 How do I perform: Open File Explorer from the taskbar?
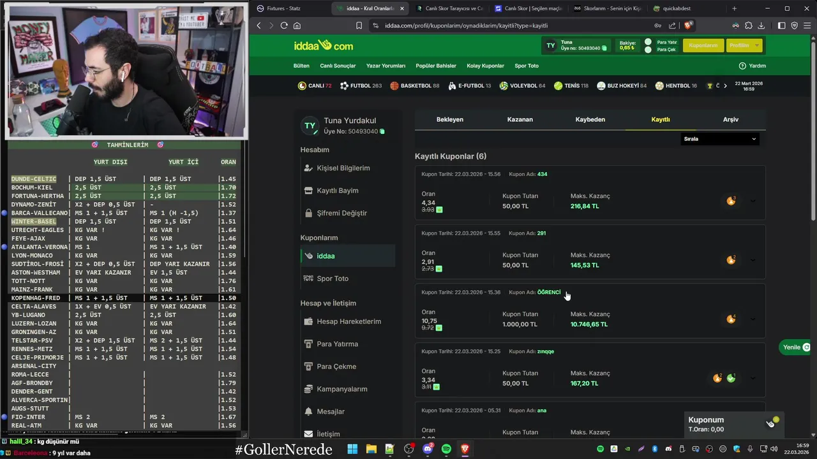(x=371, y=449)
